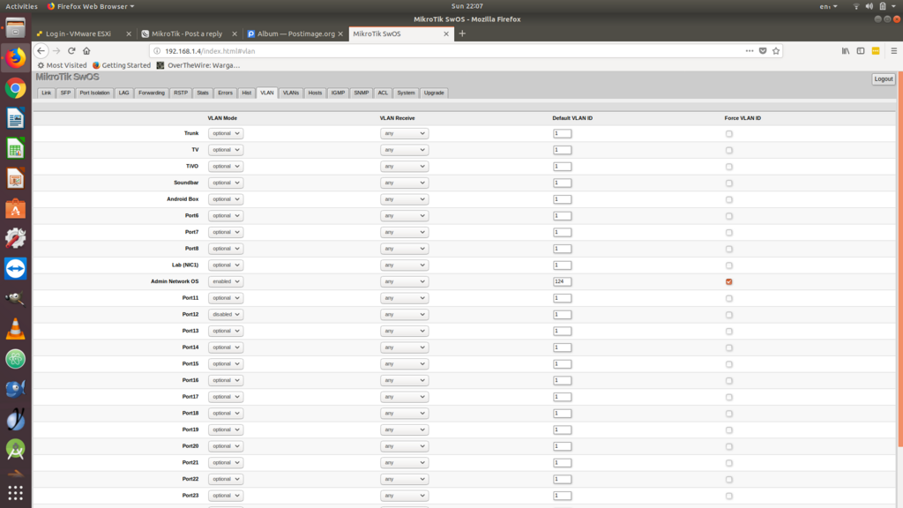Go to the browser Home page
The width and height of the screenshot is (903, 508).
[86, 50]
